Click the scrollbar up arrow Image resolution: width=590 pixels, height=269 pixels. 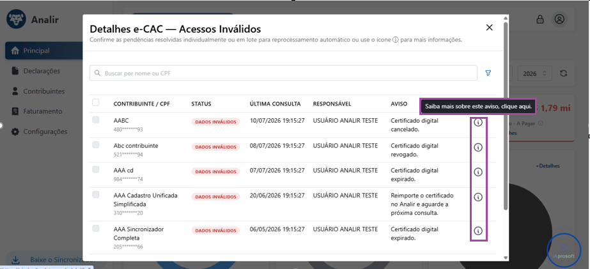(x=506, y=17)
